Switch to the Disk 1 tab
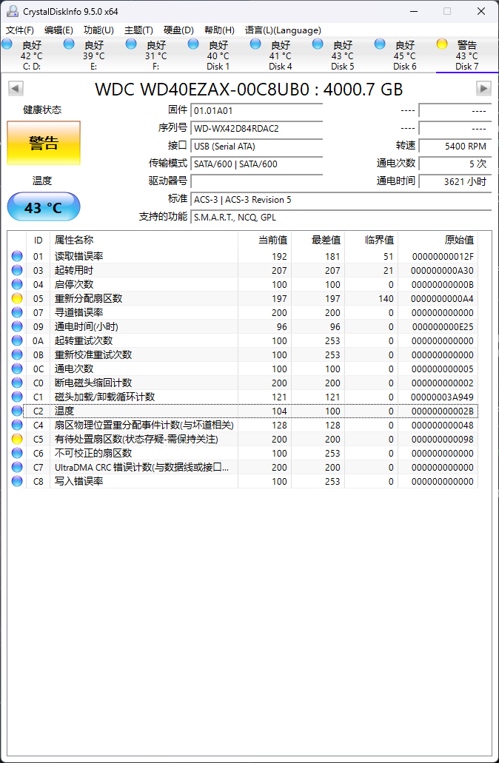The height and width of the screenshot is (763, 499). 218,56
